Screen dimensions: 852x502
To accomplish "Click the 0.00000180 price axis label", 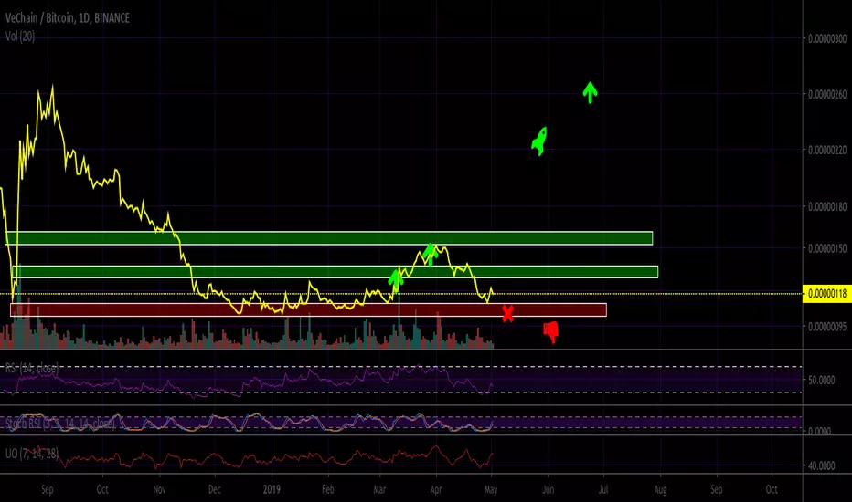I will point(827,207).
